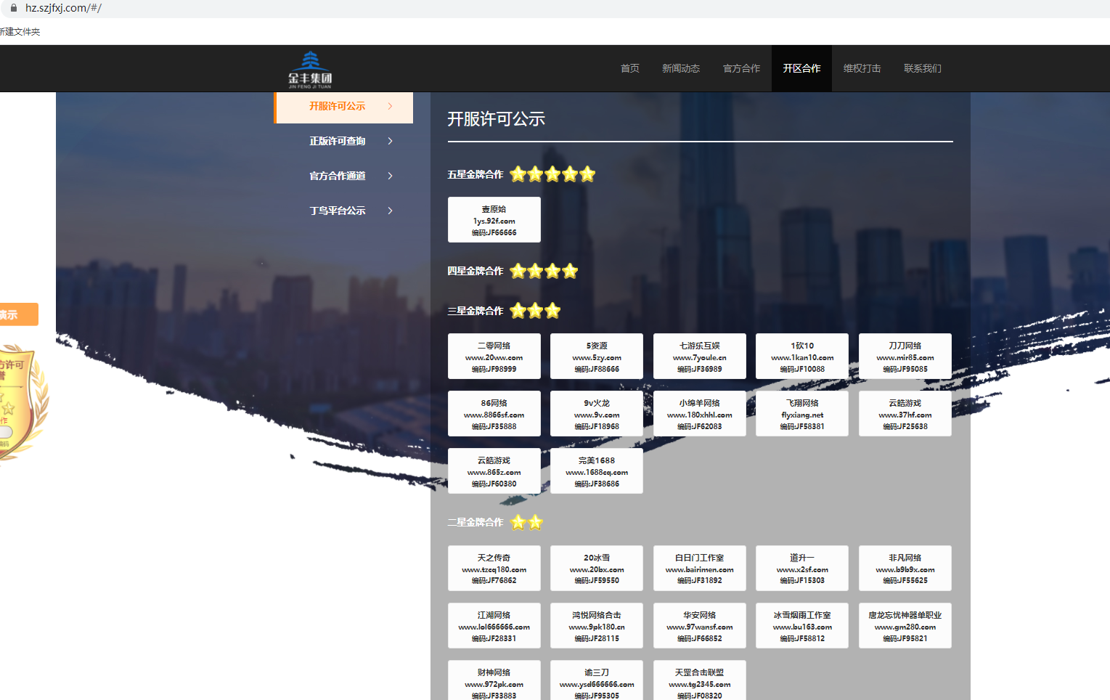Go to 新闻动态 in the top menu
The height and width of the screenshot is (700, 1110).
click(680, 68)
